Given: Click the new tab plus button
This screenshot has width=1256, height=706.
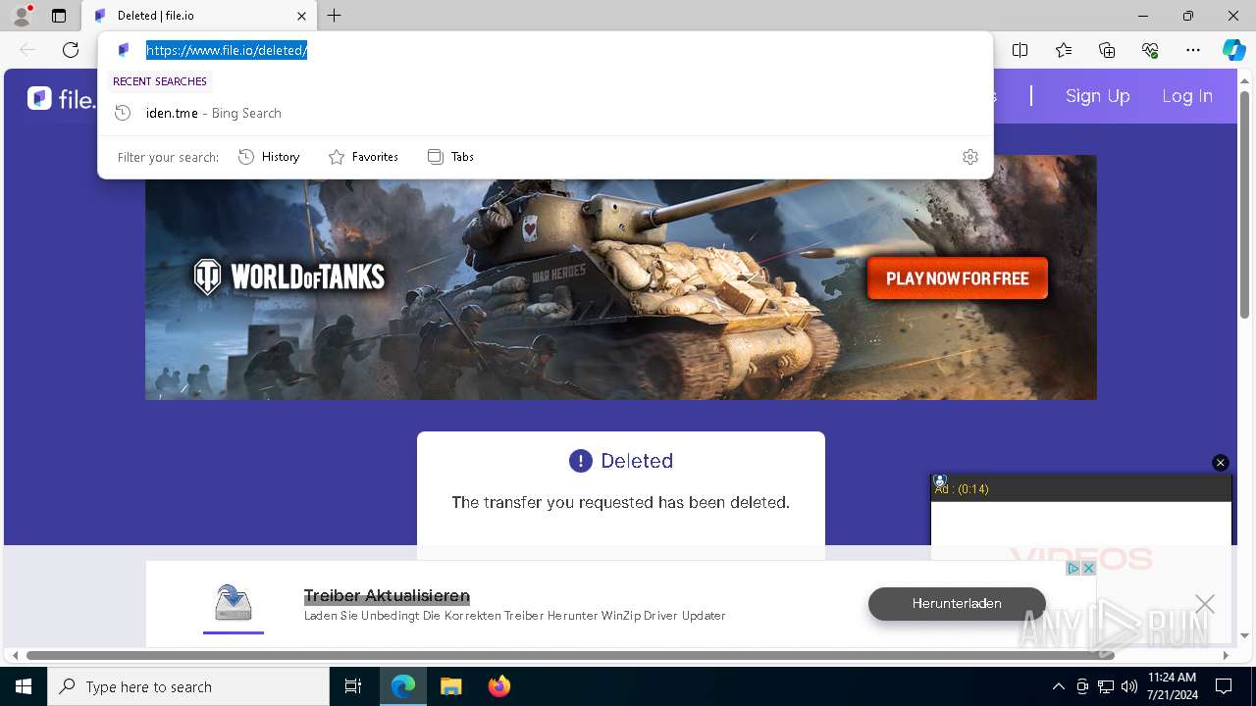Looking at the screenshot, I should (x=335, y=16).
